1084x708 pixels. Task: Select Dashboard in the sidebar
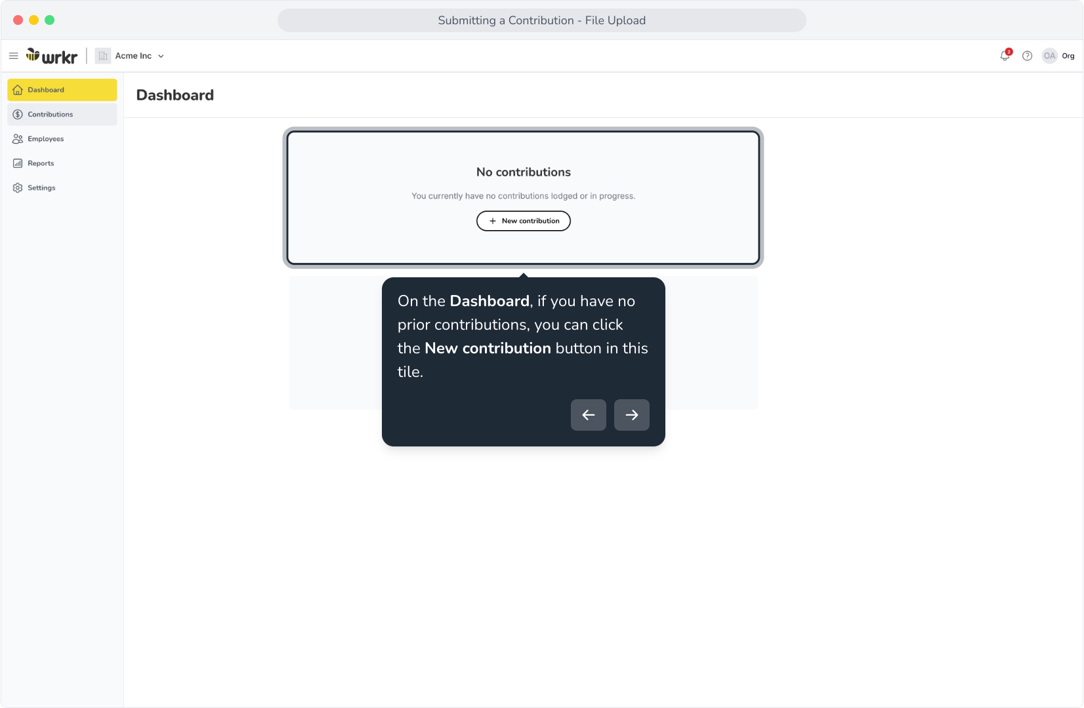point(62,90)
